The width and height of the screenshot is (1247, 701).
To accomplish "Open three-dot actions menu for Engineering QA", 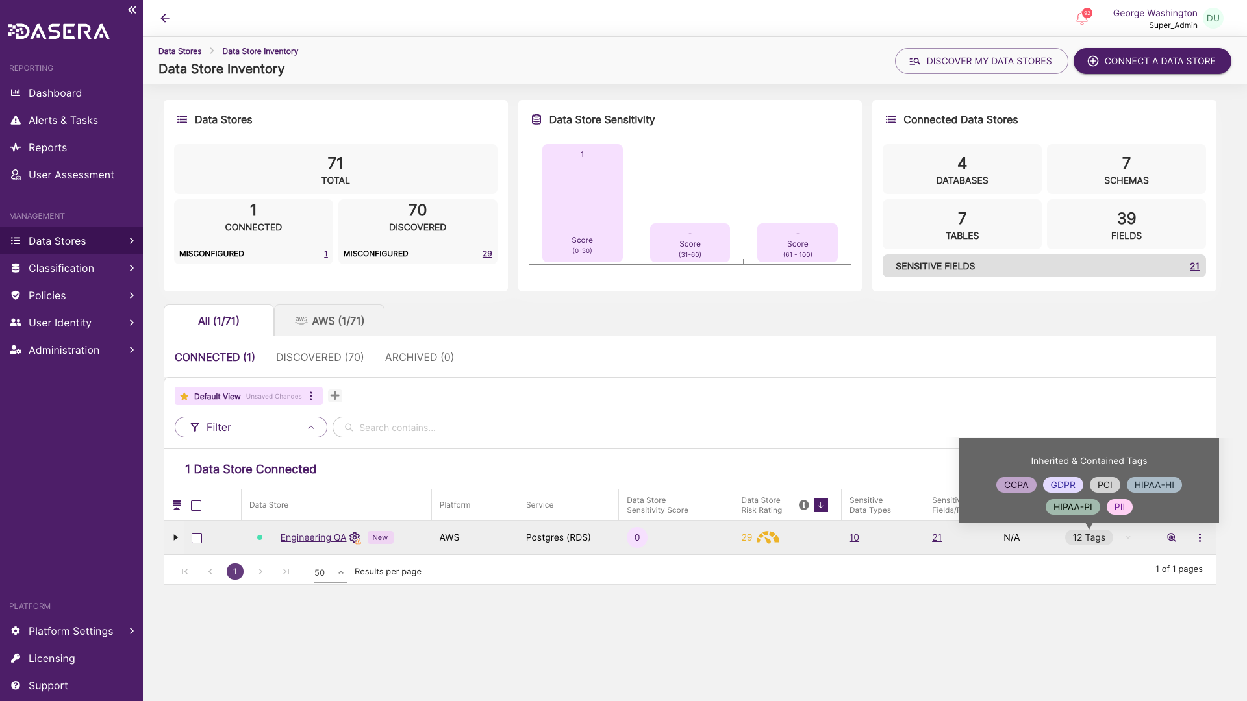I will [1200, 537].
